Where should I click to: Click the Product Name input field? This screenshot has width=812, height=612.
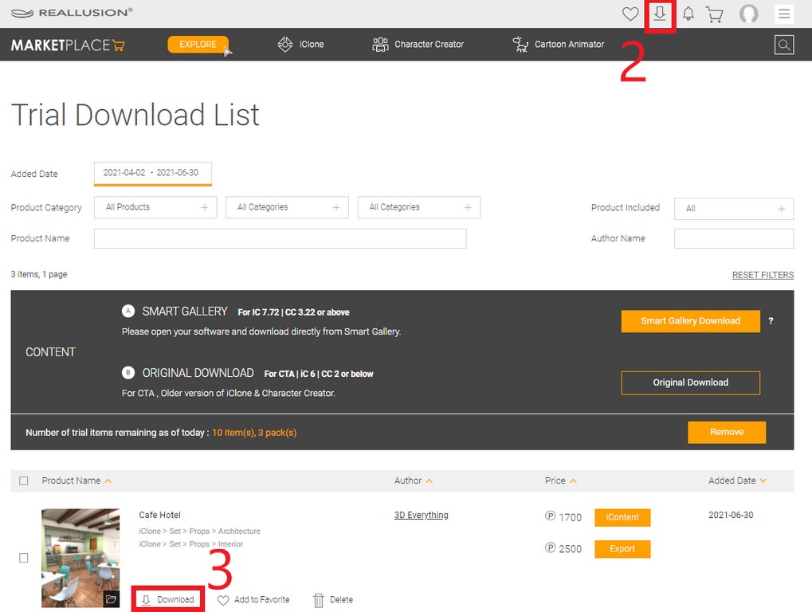[x=280, y=239]
